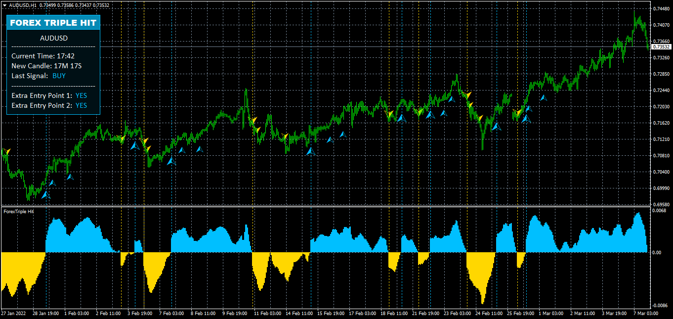673x319 pixels.
Task: Select the blue buy arrow near 28 Jan
Action: tap(46, 194)
